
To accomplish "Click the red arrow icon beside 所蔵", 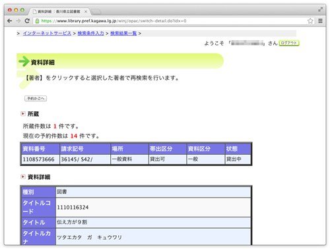I will click(x=23, y=114).
